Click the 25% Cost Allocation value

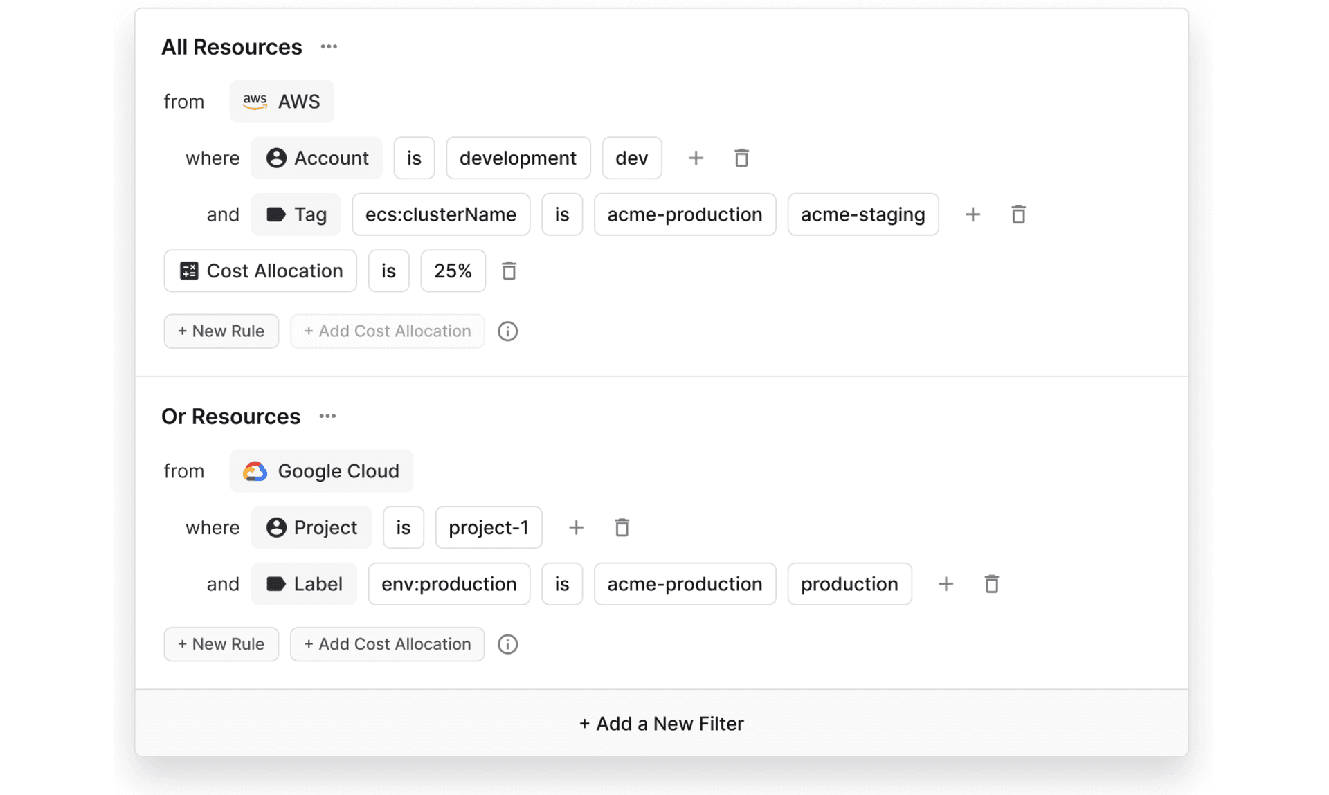pyautogui.click(x=453, y=271)
